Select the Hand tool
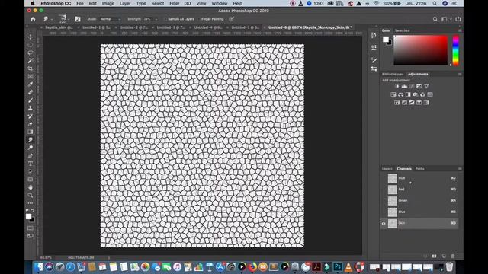The width and height of the screenshot is (488, 274). coord(30,187)
